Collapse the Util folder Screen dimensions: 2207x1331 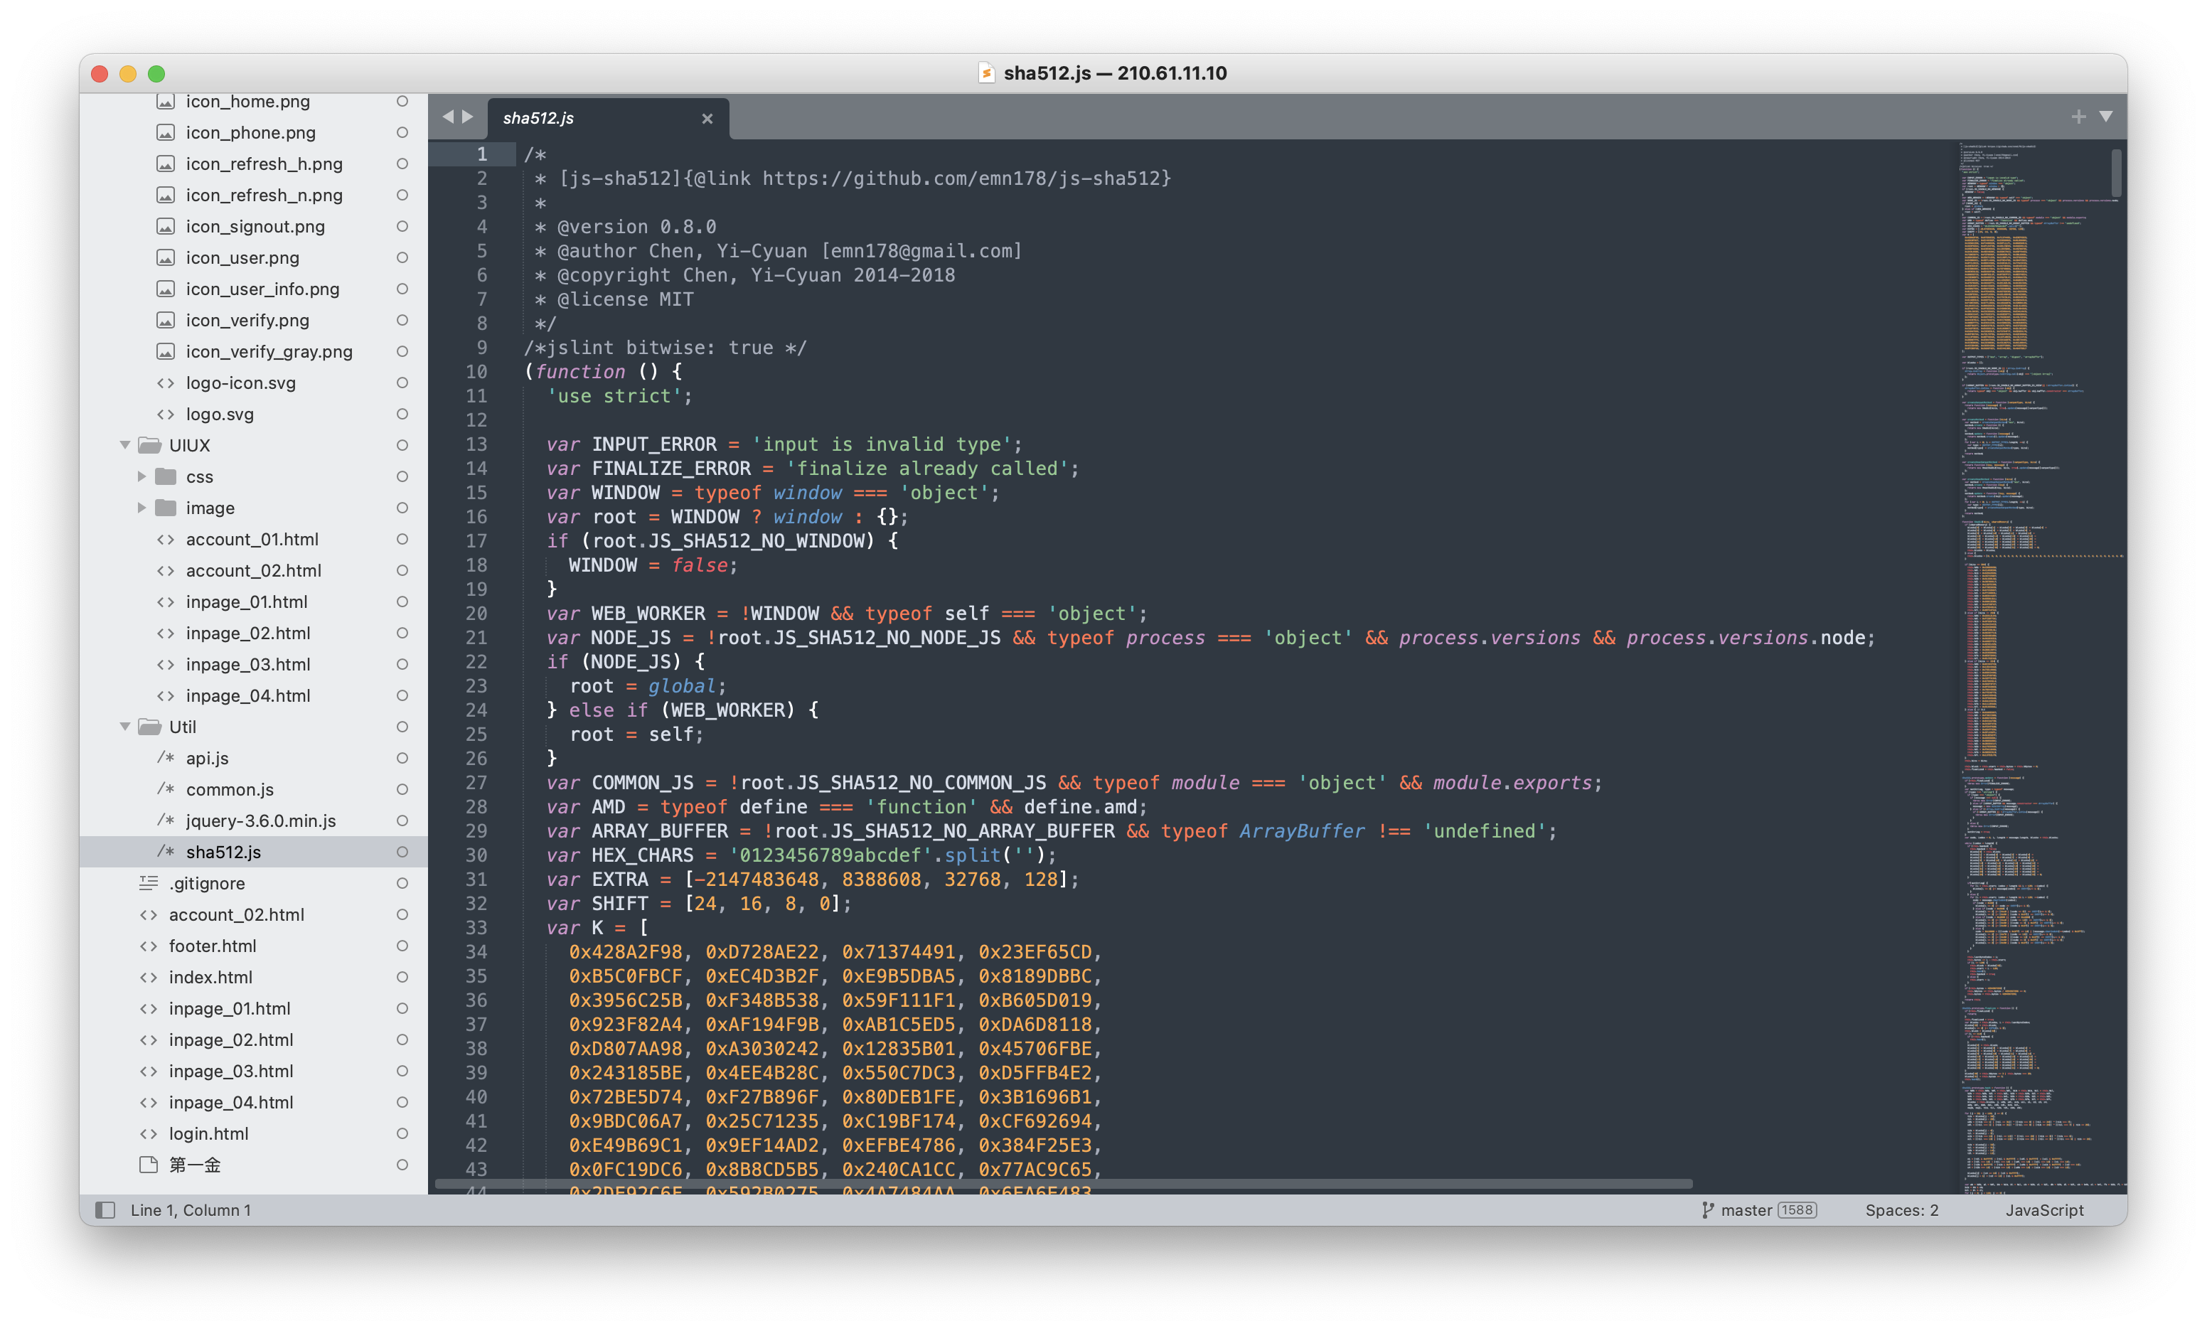[x=125, y=727]
